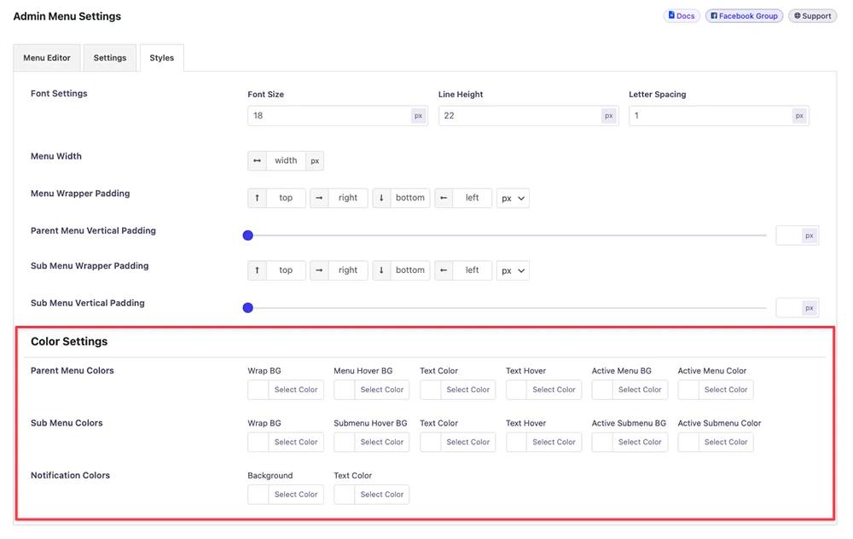
Task: Select color for Active Menu BG
Action: 630,390
